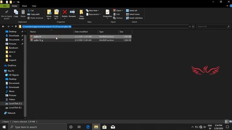Image resolution: width=232 pixels, height=130 pixels.
Task: Select This PC in navigation pane
Action: (11, 71)
